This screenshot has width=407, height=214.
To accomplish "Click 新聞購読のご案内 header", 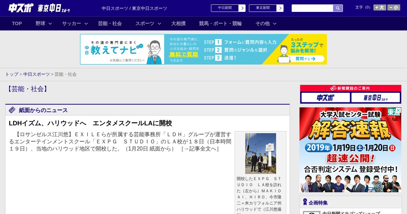I will coord(351,88).
